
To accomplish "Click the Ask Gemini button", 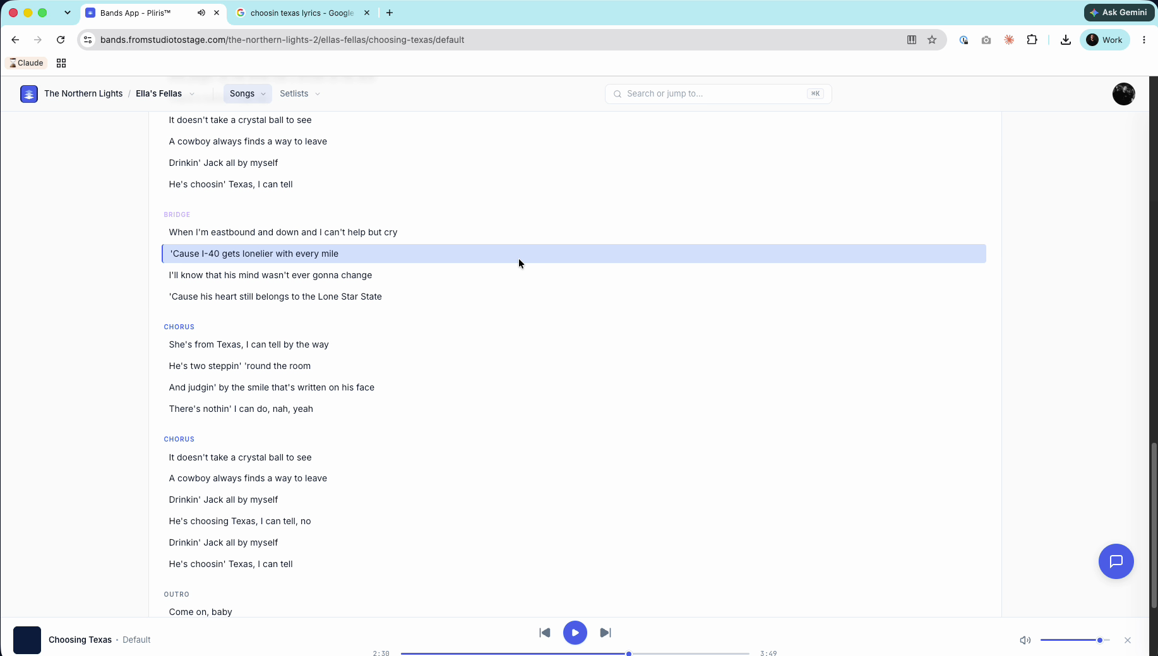I will pos(1119,13).
